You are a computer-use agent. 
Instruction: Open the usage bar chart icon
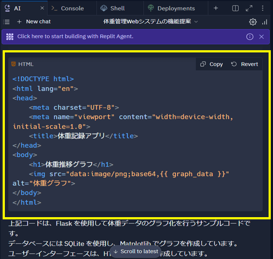[x=265, y=22]
